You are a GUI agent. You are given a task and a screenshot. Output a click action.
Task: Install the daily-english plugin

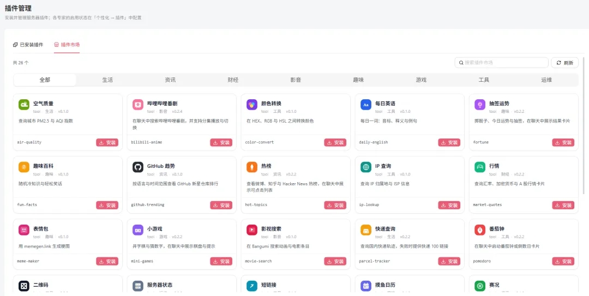pyautogui.click(x=449, y=142)
